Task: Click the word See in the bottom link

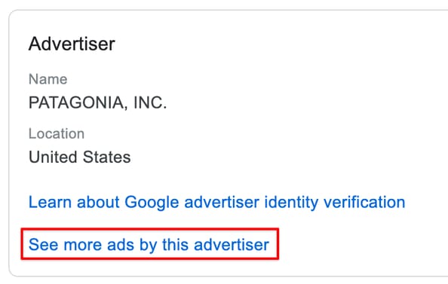Action: click(x=44, y=245)
